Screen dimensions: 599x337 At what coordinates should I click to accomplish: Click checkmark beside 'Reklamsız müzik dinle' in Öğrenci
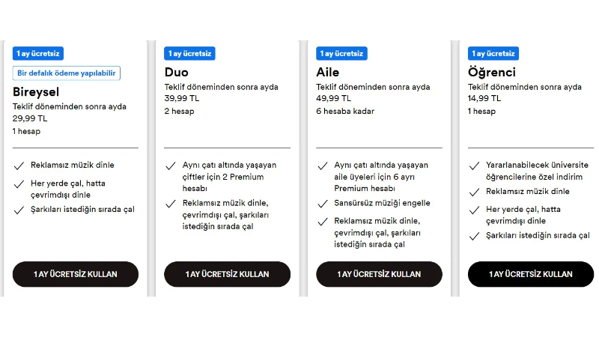pyautogui.click(x=474, y=192)
